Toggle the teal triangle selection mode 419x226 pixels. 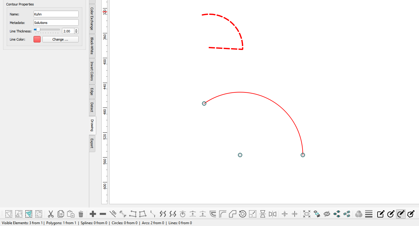pyautogui.click(x=29, y=214)
